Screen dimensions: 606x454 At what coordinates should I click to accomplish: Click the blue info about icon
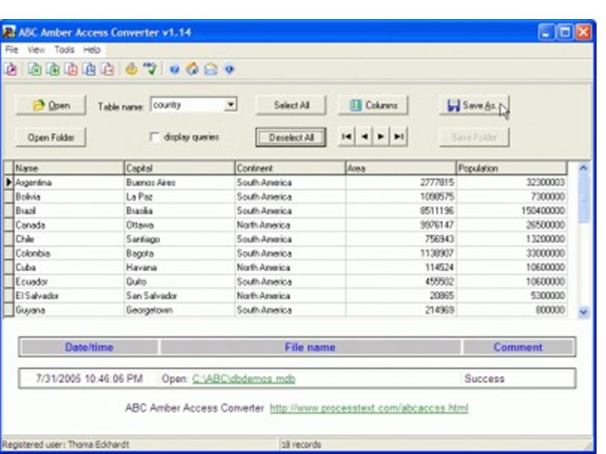coord(230,69)
